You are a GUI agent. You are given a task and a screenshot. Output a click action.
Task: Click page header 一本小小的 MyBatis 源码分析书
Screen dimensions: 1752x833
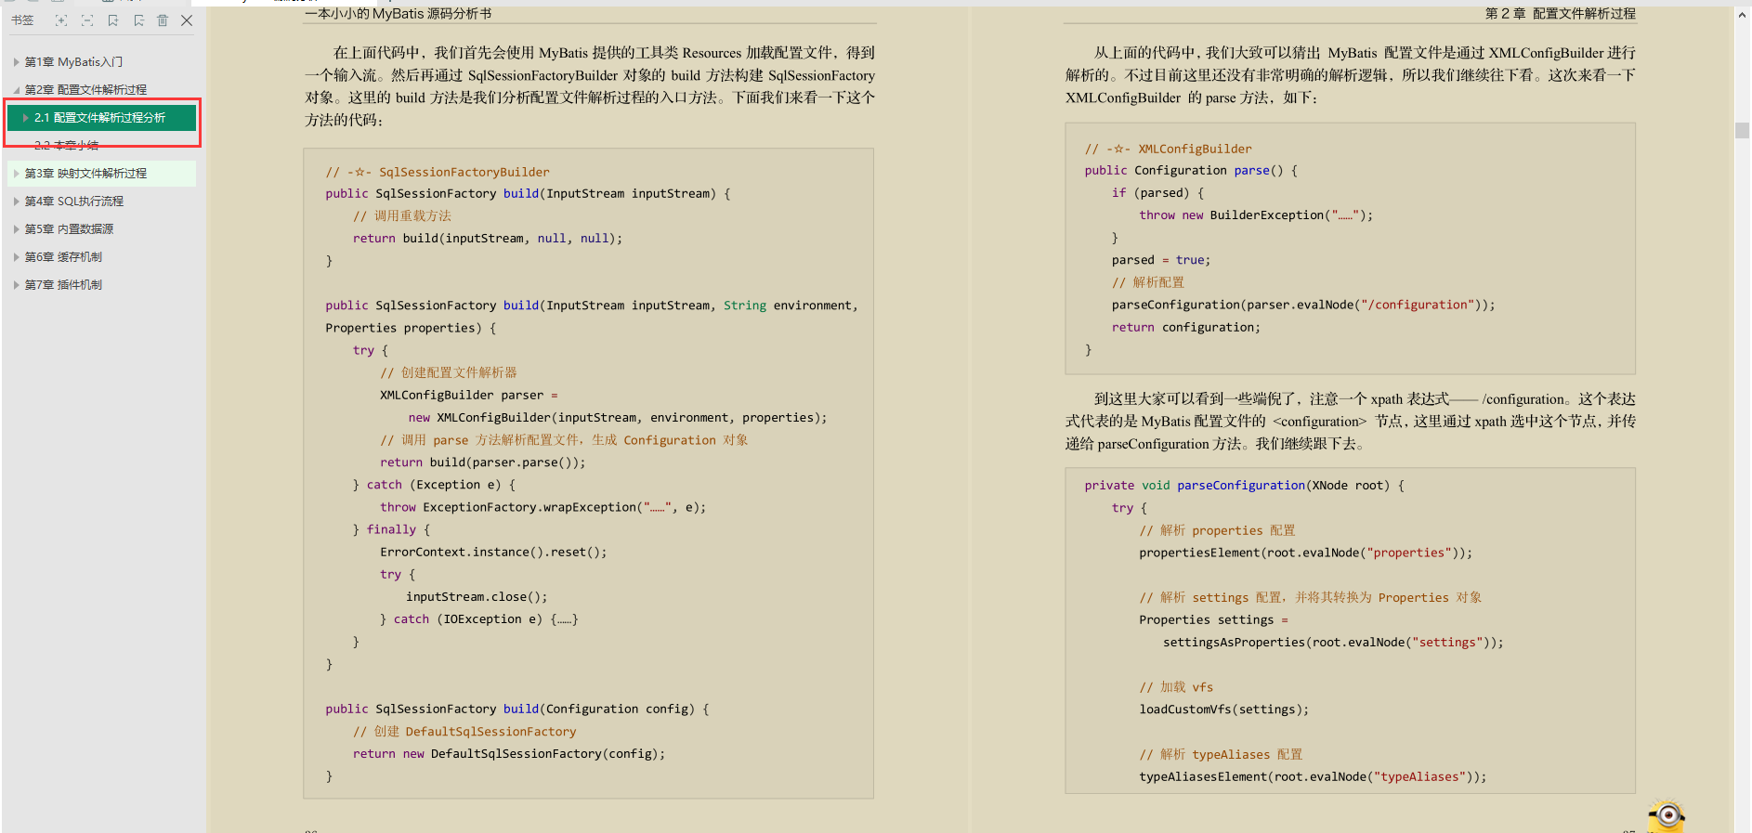[398, 14]
